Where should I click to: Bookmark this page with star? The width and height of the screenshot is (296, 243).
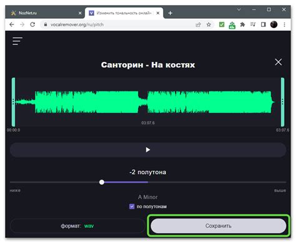(x=209, y=24)
